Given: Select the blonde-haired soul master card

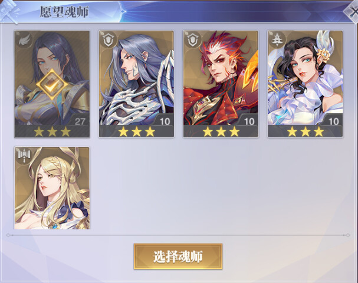Looking at the screenshot, I should point(52,188).
